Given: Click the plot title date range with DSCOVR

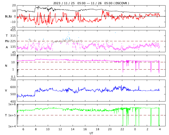Looking at the screenshot, I should pyautogui.click(x=91, y=3).
